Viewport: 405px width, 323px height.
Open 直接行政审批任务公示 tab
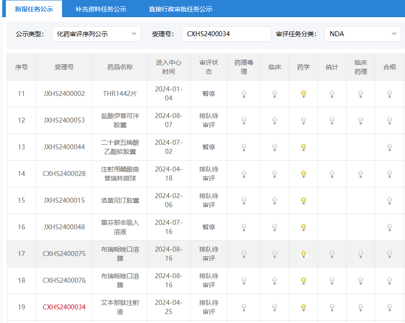[x=181, y=9]
